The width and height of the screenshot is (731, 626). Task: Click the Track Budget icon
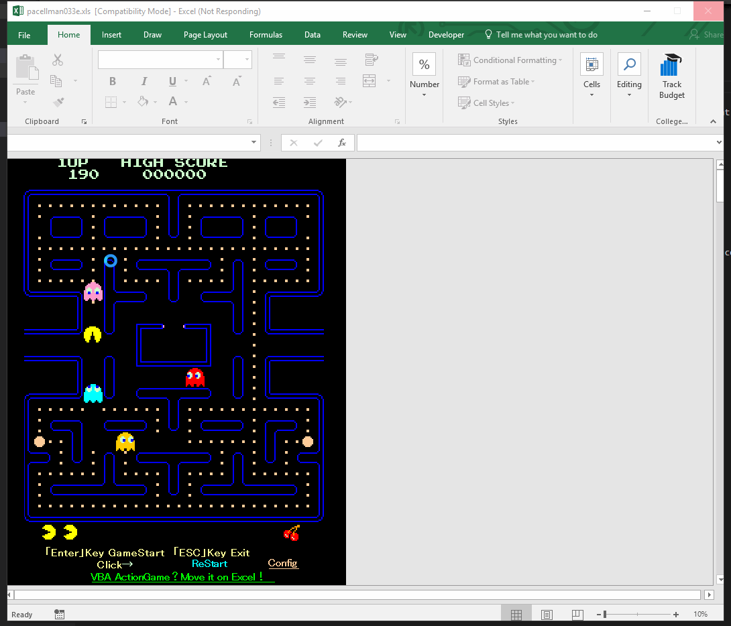(x=671, y=77)
